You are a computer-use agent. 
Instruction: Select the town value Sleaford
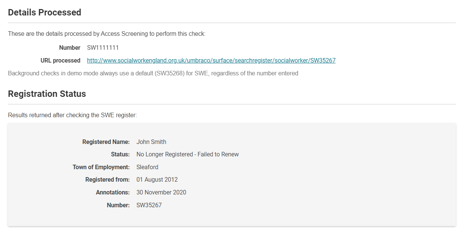click(147, 167)
